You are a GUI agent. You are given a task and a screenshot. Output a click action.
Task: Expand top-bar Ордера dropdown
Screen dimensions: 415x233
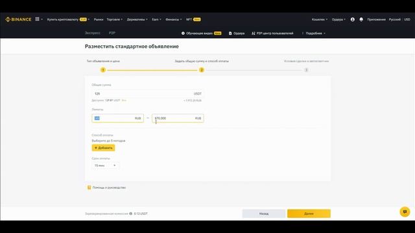pos(338,19)
